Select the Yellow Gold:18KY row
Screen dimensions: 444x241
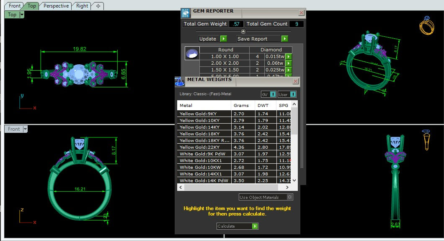[234, 134]
